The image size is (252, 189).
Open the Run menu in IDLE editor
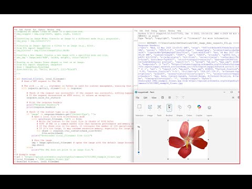pyautogui.click(x=35, y=30)
